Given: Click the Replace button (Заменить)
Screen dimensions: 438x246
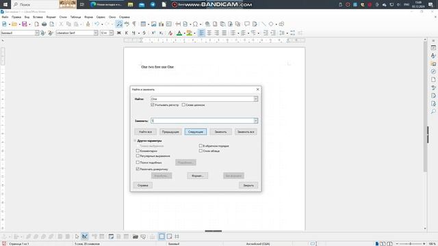Looking at the screenshot, I should point(220,132).
